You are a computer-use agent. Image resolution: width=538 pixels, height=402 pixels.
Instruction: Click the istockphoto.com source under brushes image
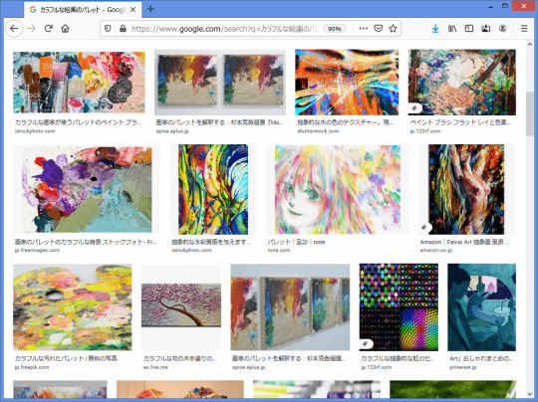35,131
